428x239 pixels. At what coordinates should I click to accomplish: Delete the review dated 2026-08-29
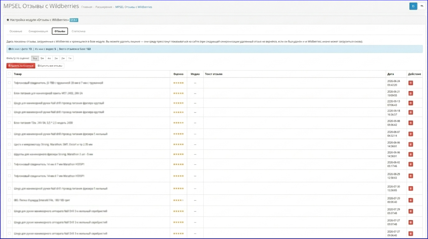(x=411, y=176)
